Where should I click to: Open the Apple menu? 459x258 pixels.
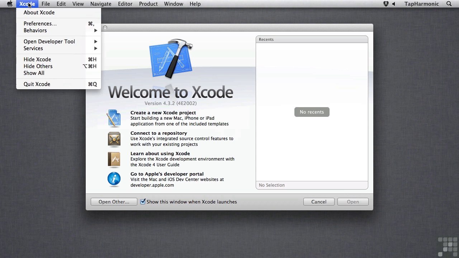(10, 4)
